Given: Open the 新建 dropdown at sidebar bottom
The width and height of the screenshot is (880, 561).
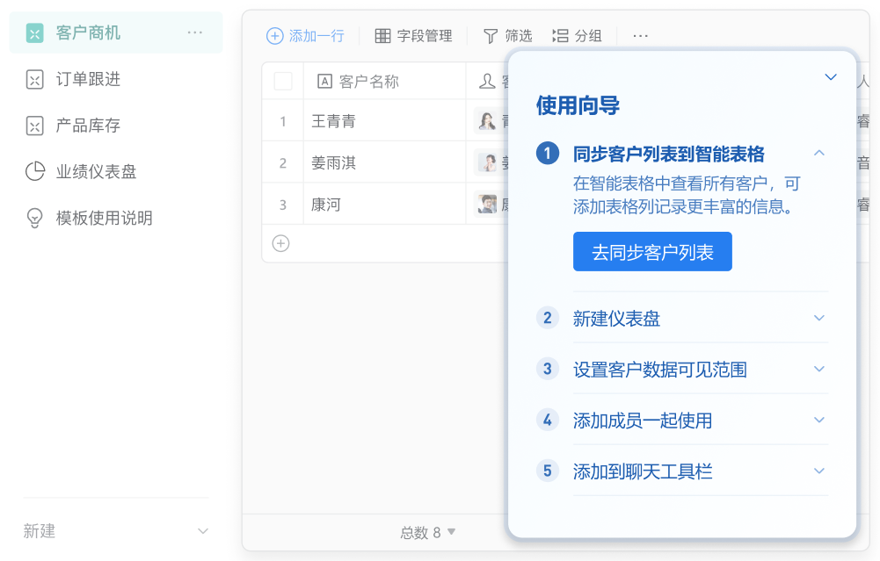Looking at the screenshot, I should click(203, 531).
